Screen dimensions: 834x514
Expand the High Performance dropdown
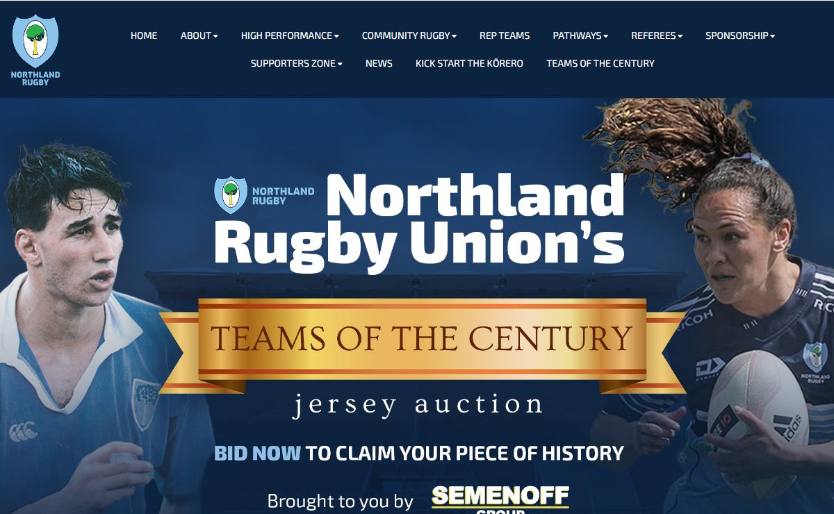coord(290,35)
